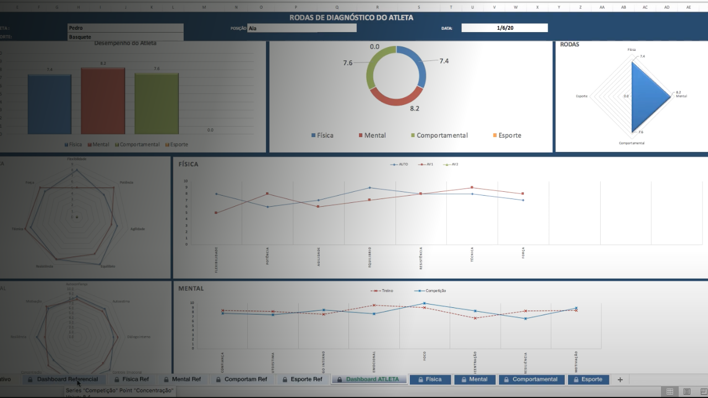Open the Dashboard Referencial sheet tab
Image resolution: width=708 pixels, height=398 pixels.
(67, 379)
